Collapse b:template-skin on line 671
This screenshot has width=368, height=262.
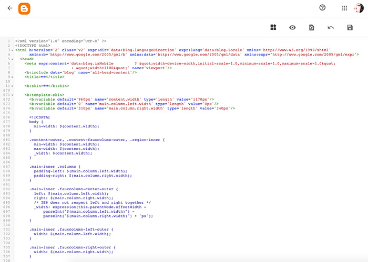click(13, 95)
